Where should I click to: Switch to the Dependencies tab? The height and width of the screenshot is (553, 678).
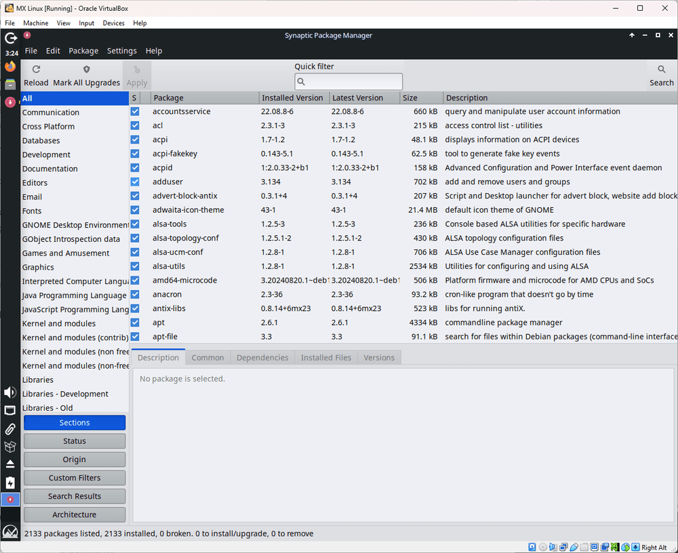262,358
